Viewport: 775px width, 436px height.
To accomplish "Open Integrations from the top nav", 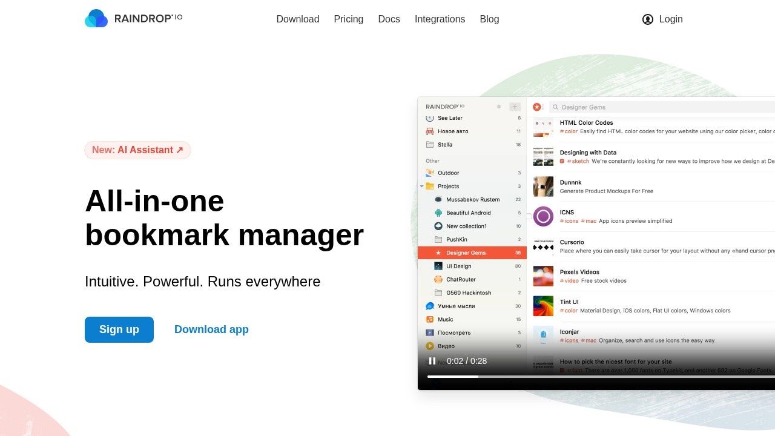I will pos(440,19).
